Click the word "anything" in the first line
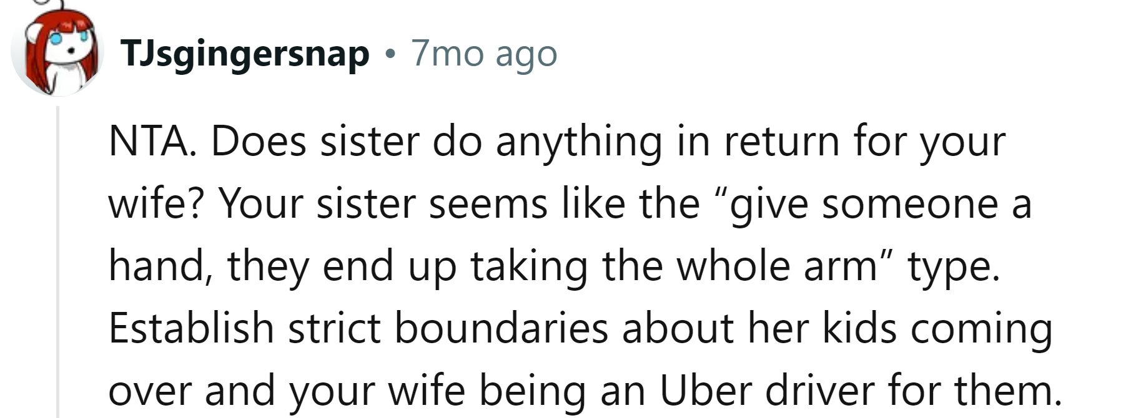This screenshot has height=418, width=1121. (x=578, y=142)
